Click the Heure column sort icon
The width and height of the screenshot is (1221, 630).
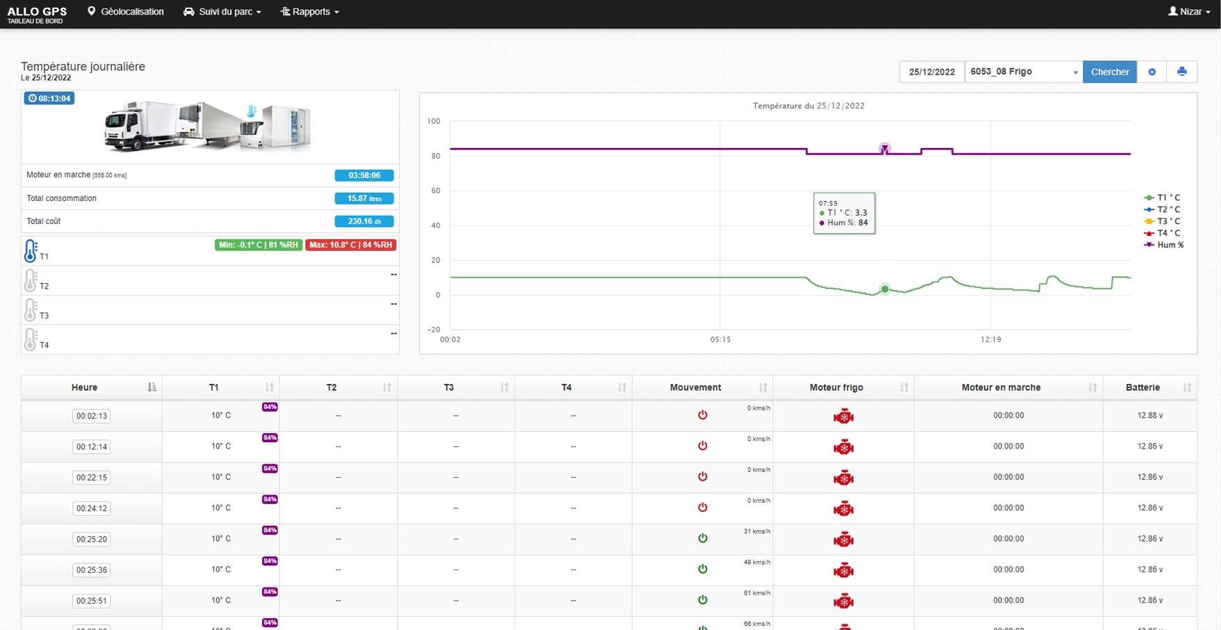[152, 387]
